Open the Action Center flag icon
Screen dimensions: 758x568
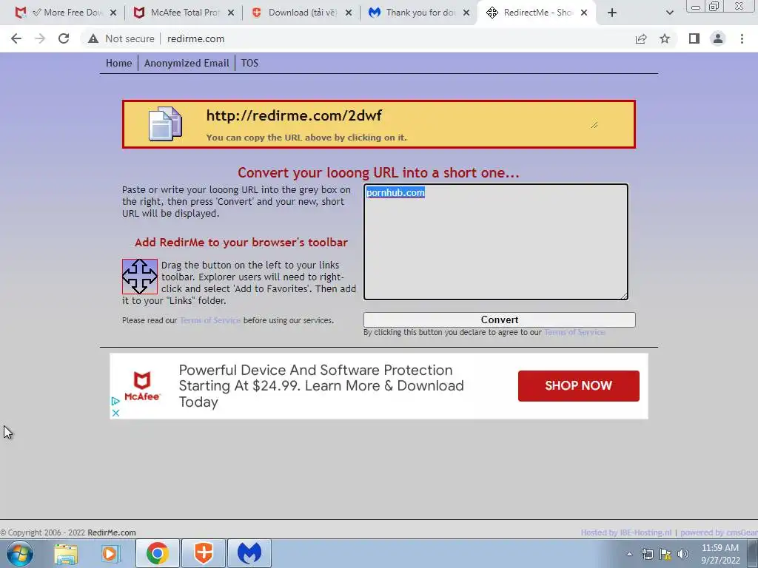click(665, 554)
